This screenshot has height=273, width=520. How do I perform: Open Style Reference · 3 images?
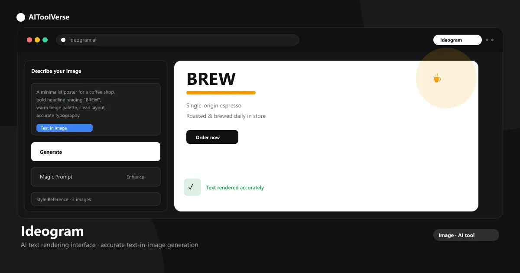tap(96, 199)
